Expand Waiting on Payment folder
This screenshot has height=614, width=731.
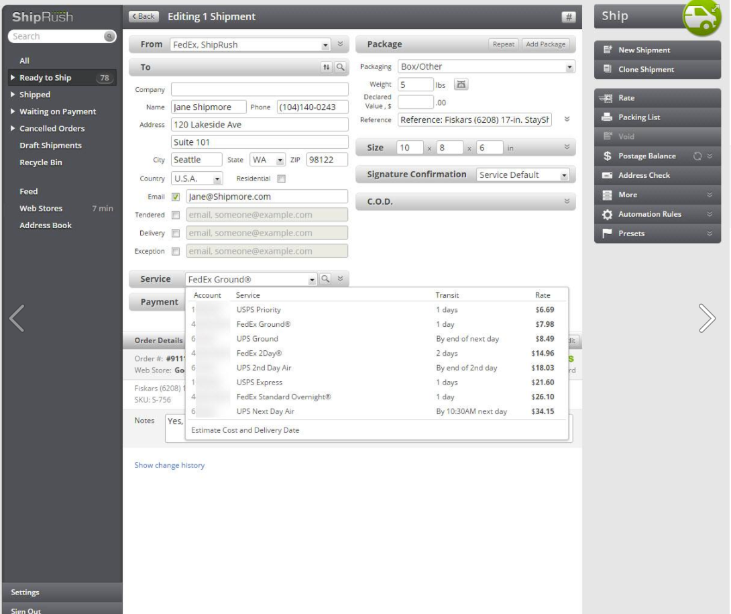pos(13,111)
